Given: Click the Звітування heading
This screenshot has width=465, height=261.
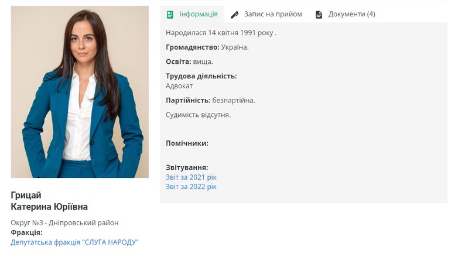Looking at the screenshot, I should click(x=187, y=167).
